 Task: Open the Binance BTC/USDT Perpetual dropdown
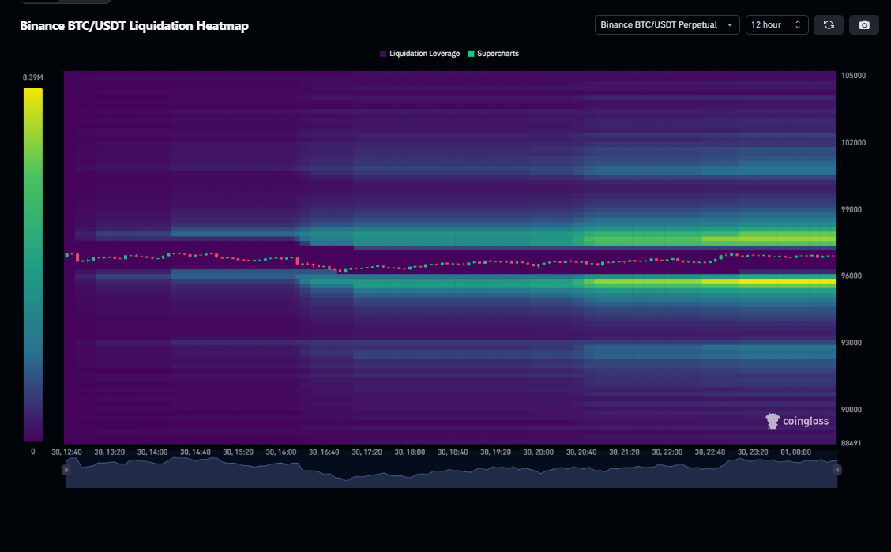(x=667, y=25)
